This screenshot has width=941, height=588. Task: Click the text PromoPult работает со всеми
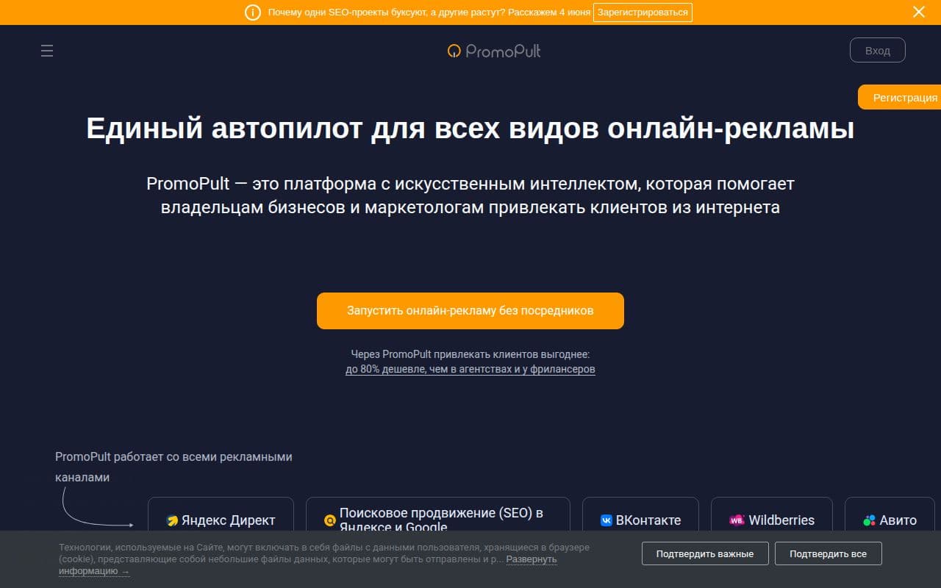click(x=173, y=467)
